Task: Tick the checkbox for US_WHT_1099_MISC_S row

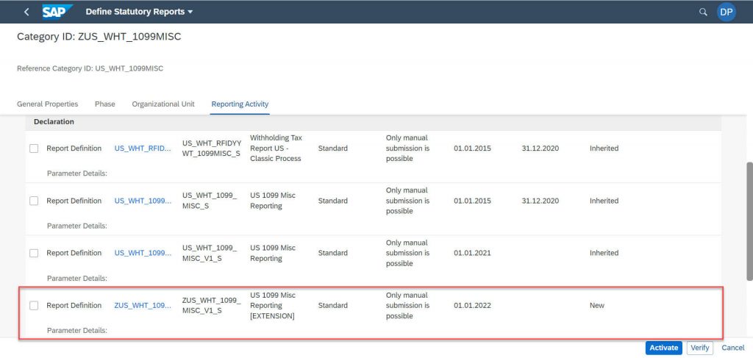Action: (34, 201)
